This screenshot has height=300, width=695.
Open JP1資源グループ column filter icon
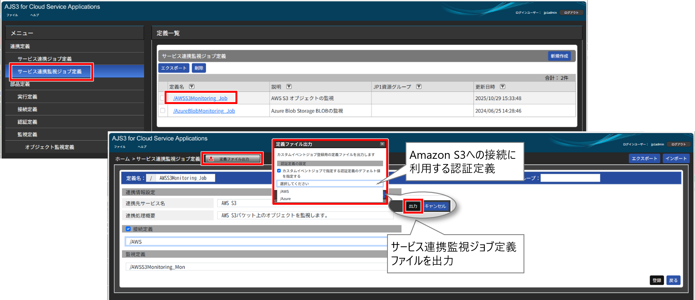(419, 87)
